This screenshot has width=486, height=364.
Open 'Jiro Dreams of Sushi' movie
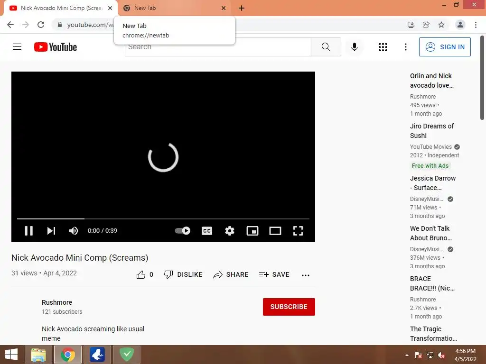coord(432,131)
